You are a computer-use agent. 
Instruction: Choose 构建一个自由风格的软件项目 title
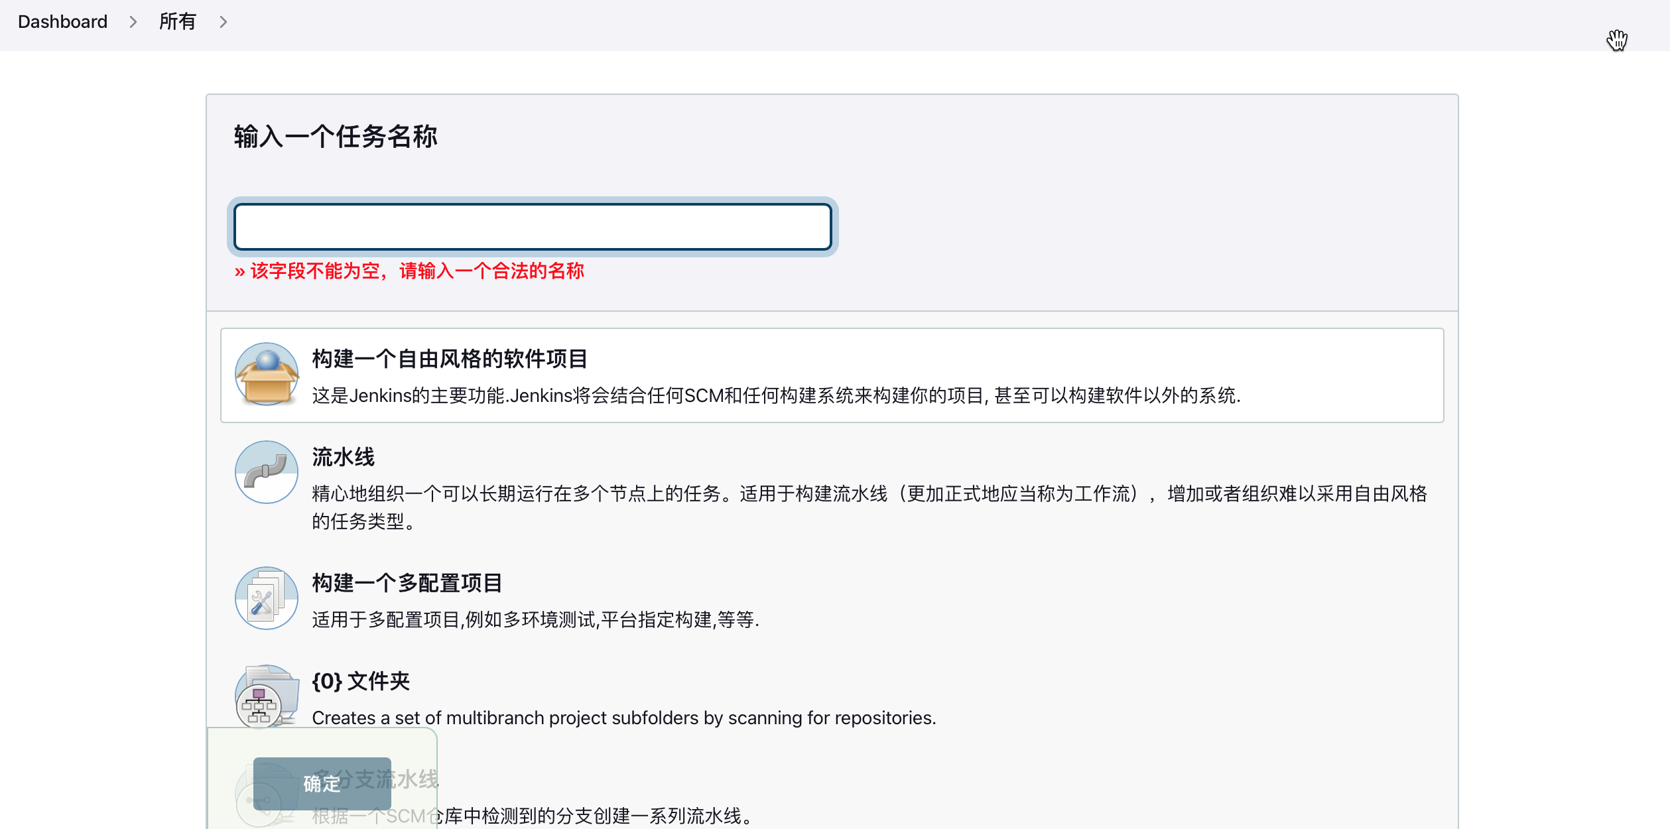click(x=450, y=359)
